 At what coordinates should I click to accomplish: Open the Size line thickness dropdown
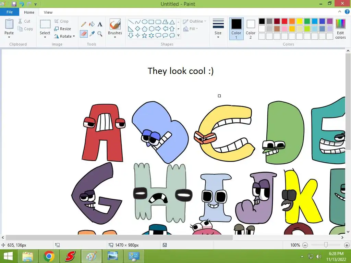click(218, 29)
